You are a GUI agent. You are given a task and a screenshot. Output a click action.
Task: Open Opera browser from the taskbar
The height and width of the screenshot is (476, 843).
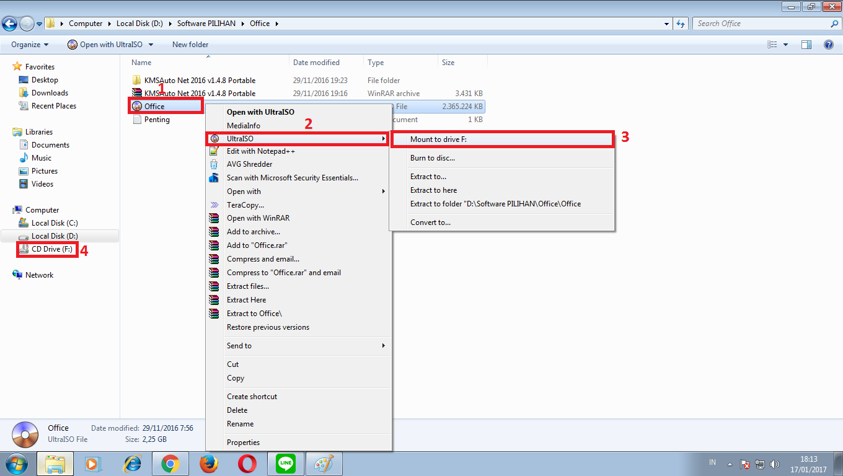click(x=247, y=464)
